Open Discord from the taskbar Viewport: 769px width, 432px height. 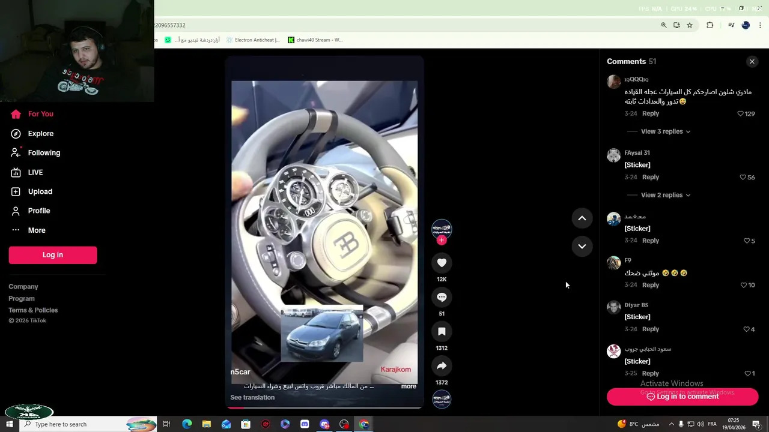[x=305, y=424]
